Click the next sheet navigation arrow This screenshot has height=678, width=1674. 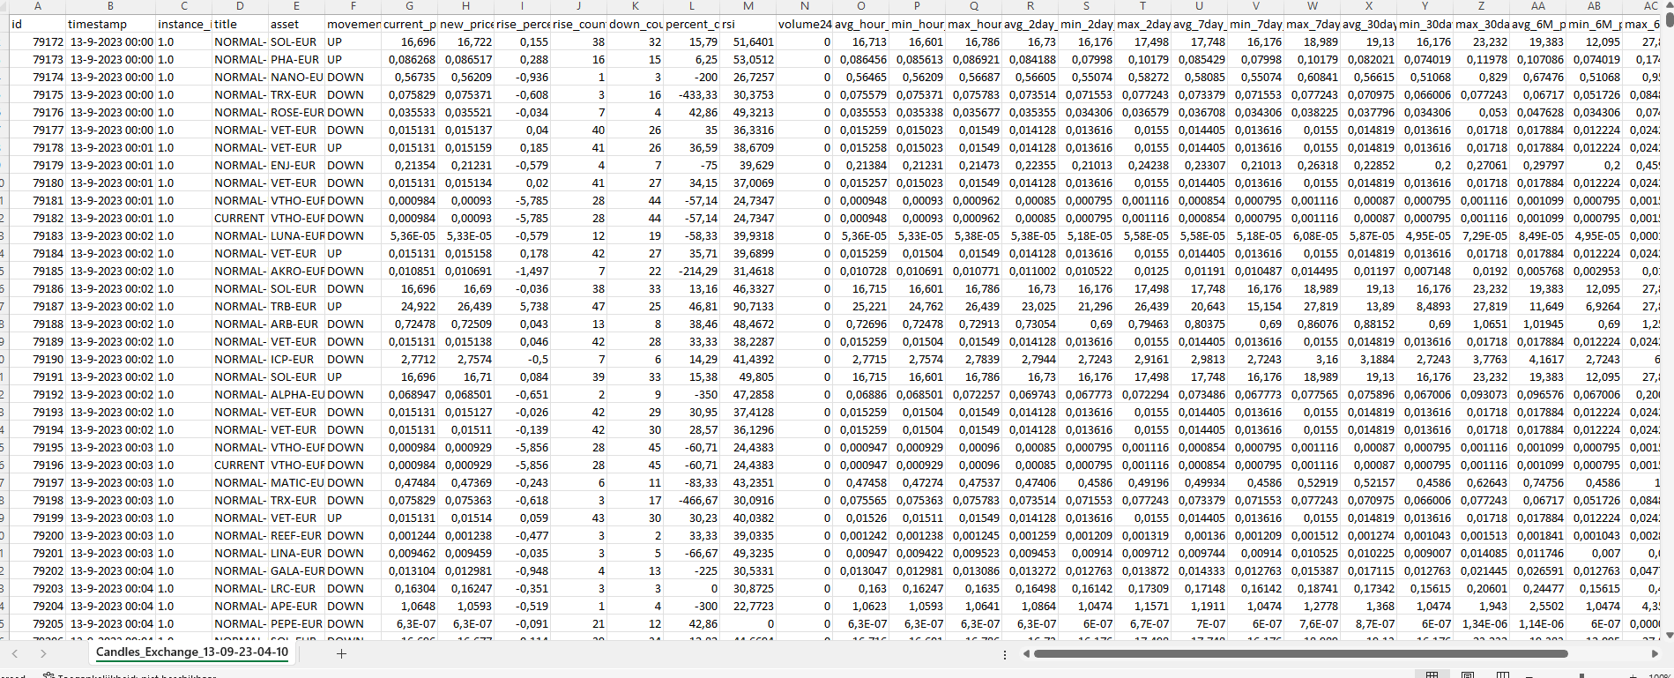(43, 653)
